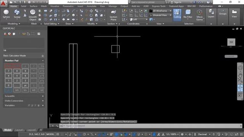
Task: Select the Model tab at bottom
Action: tap(8, 130)
